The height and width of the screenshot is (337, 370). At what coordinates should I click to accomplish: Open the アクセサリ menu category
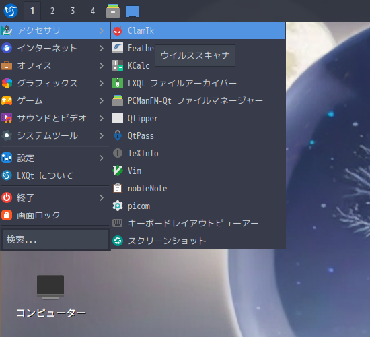pyautogui.click(x=55, y=30)
